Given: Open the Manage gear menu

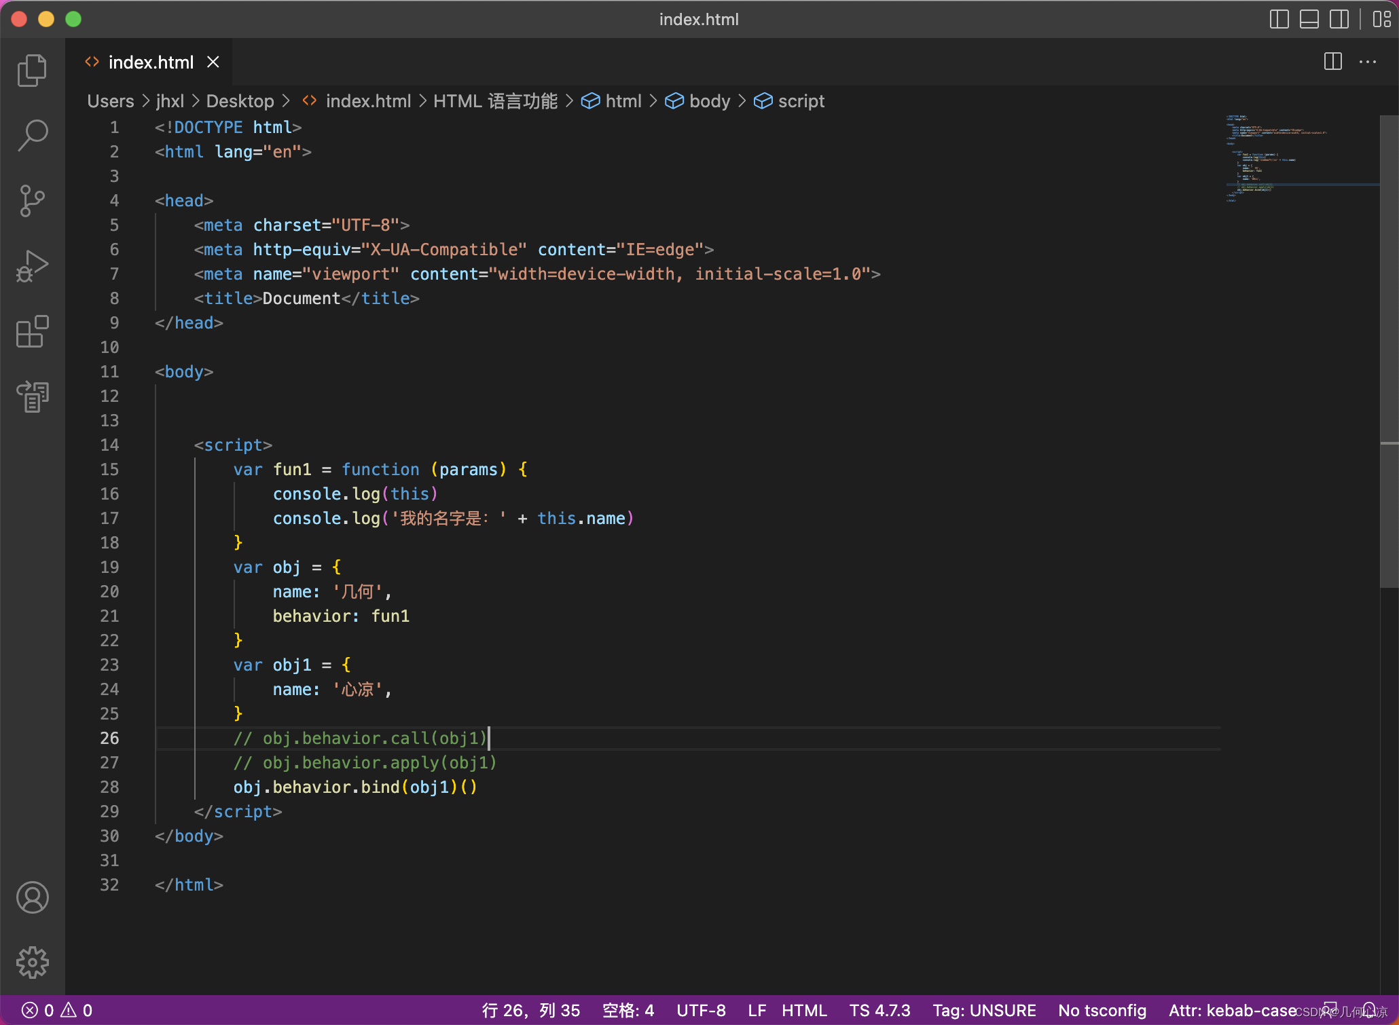Looking at the screenshot, I should click(32, 963).
